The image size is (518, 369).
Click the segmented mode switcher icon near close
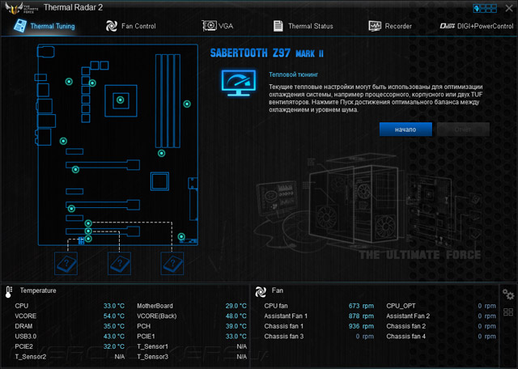pos(485,8)
